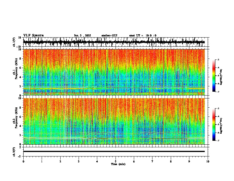
Task: Click the ch.1 spectrogram color scale bar
Action: coord(214,76)
